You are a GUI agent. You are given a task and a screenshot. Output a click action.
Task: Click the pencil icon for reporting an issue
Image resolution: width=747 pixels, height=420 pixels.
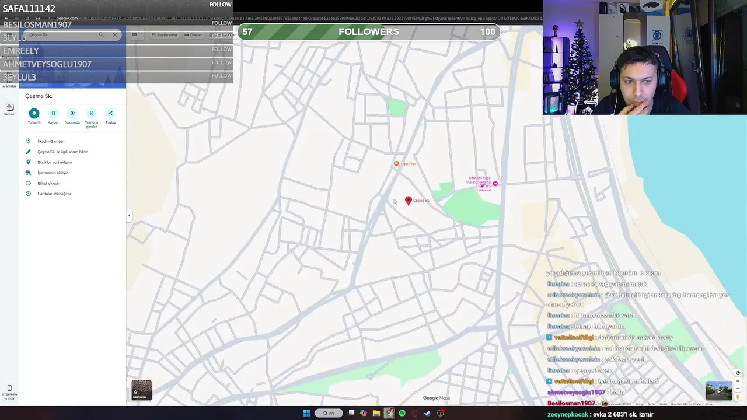click(x=28, y=152)
